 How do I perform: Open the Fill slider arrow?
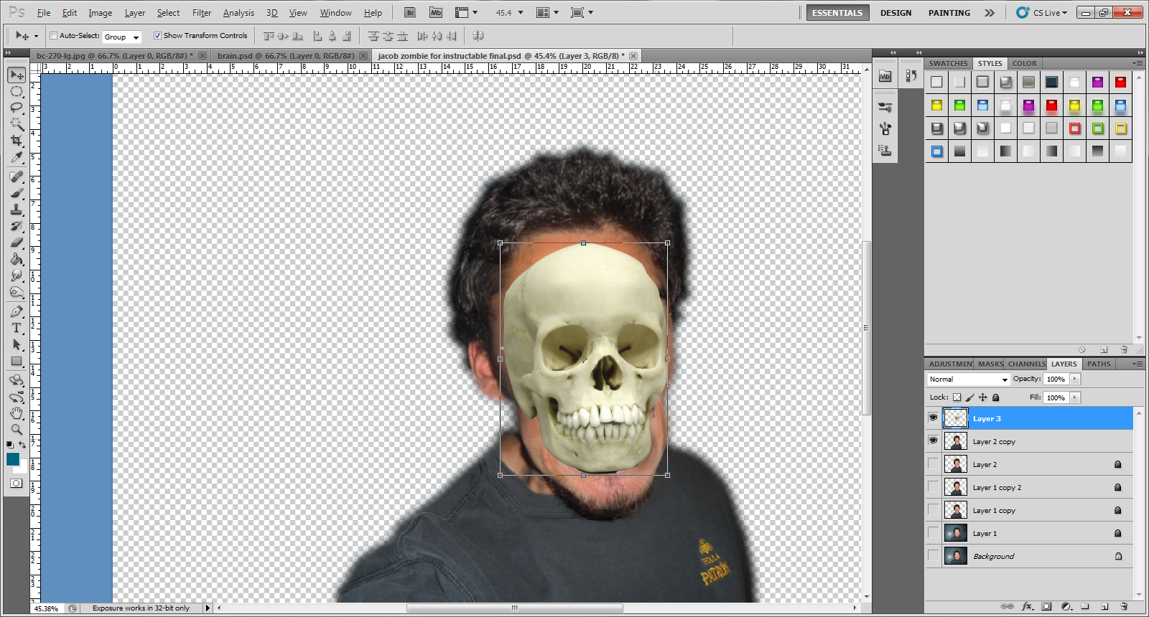pyautogui.click(x=1075, y=397)
